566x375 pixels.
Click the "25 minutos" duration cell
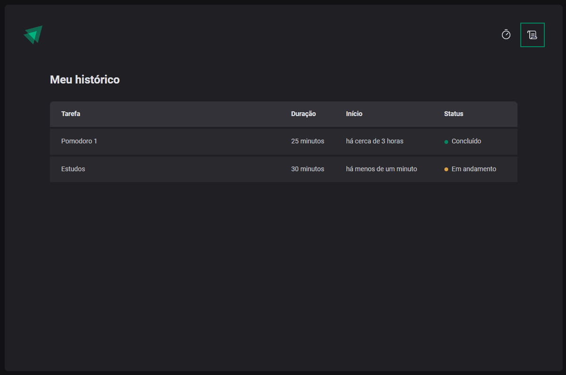coord(308,141)
